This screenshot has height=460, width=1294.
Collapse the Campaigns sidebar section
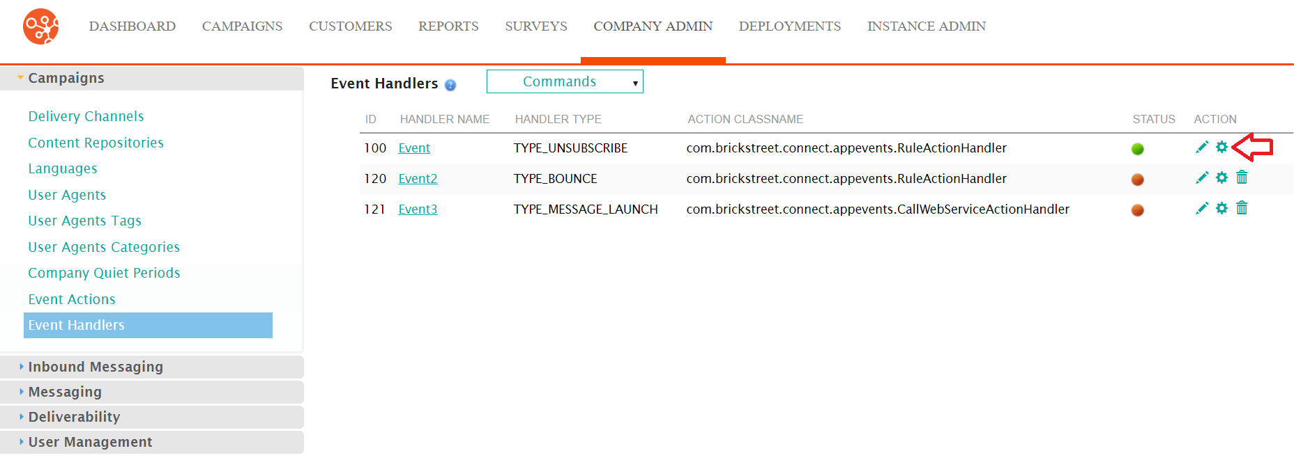tap(152, 78)
